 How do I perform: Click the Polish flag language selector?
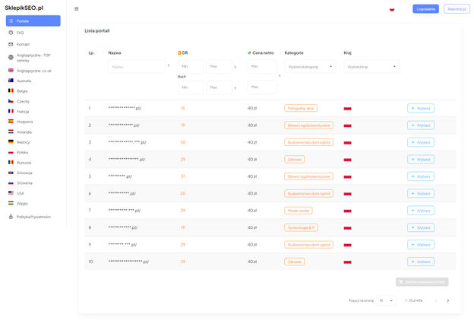pyautogui.click(x=392, y=9)
